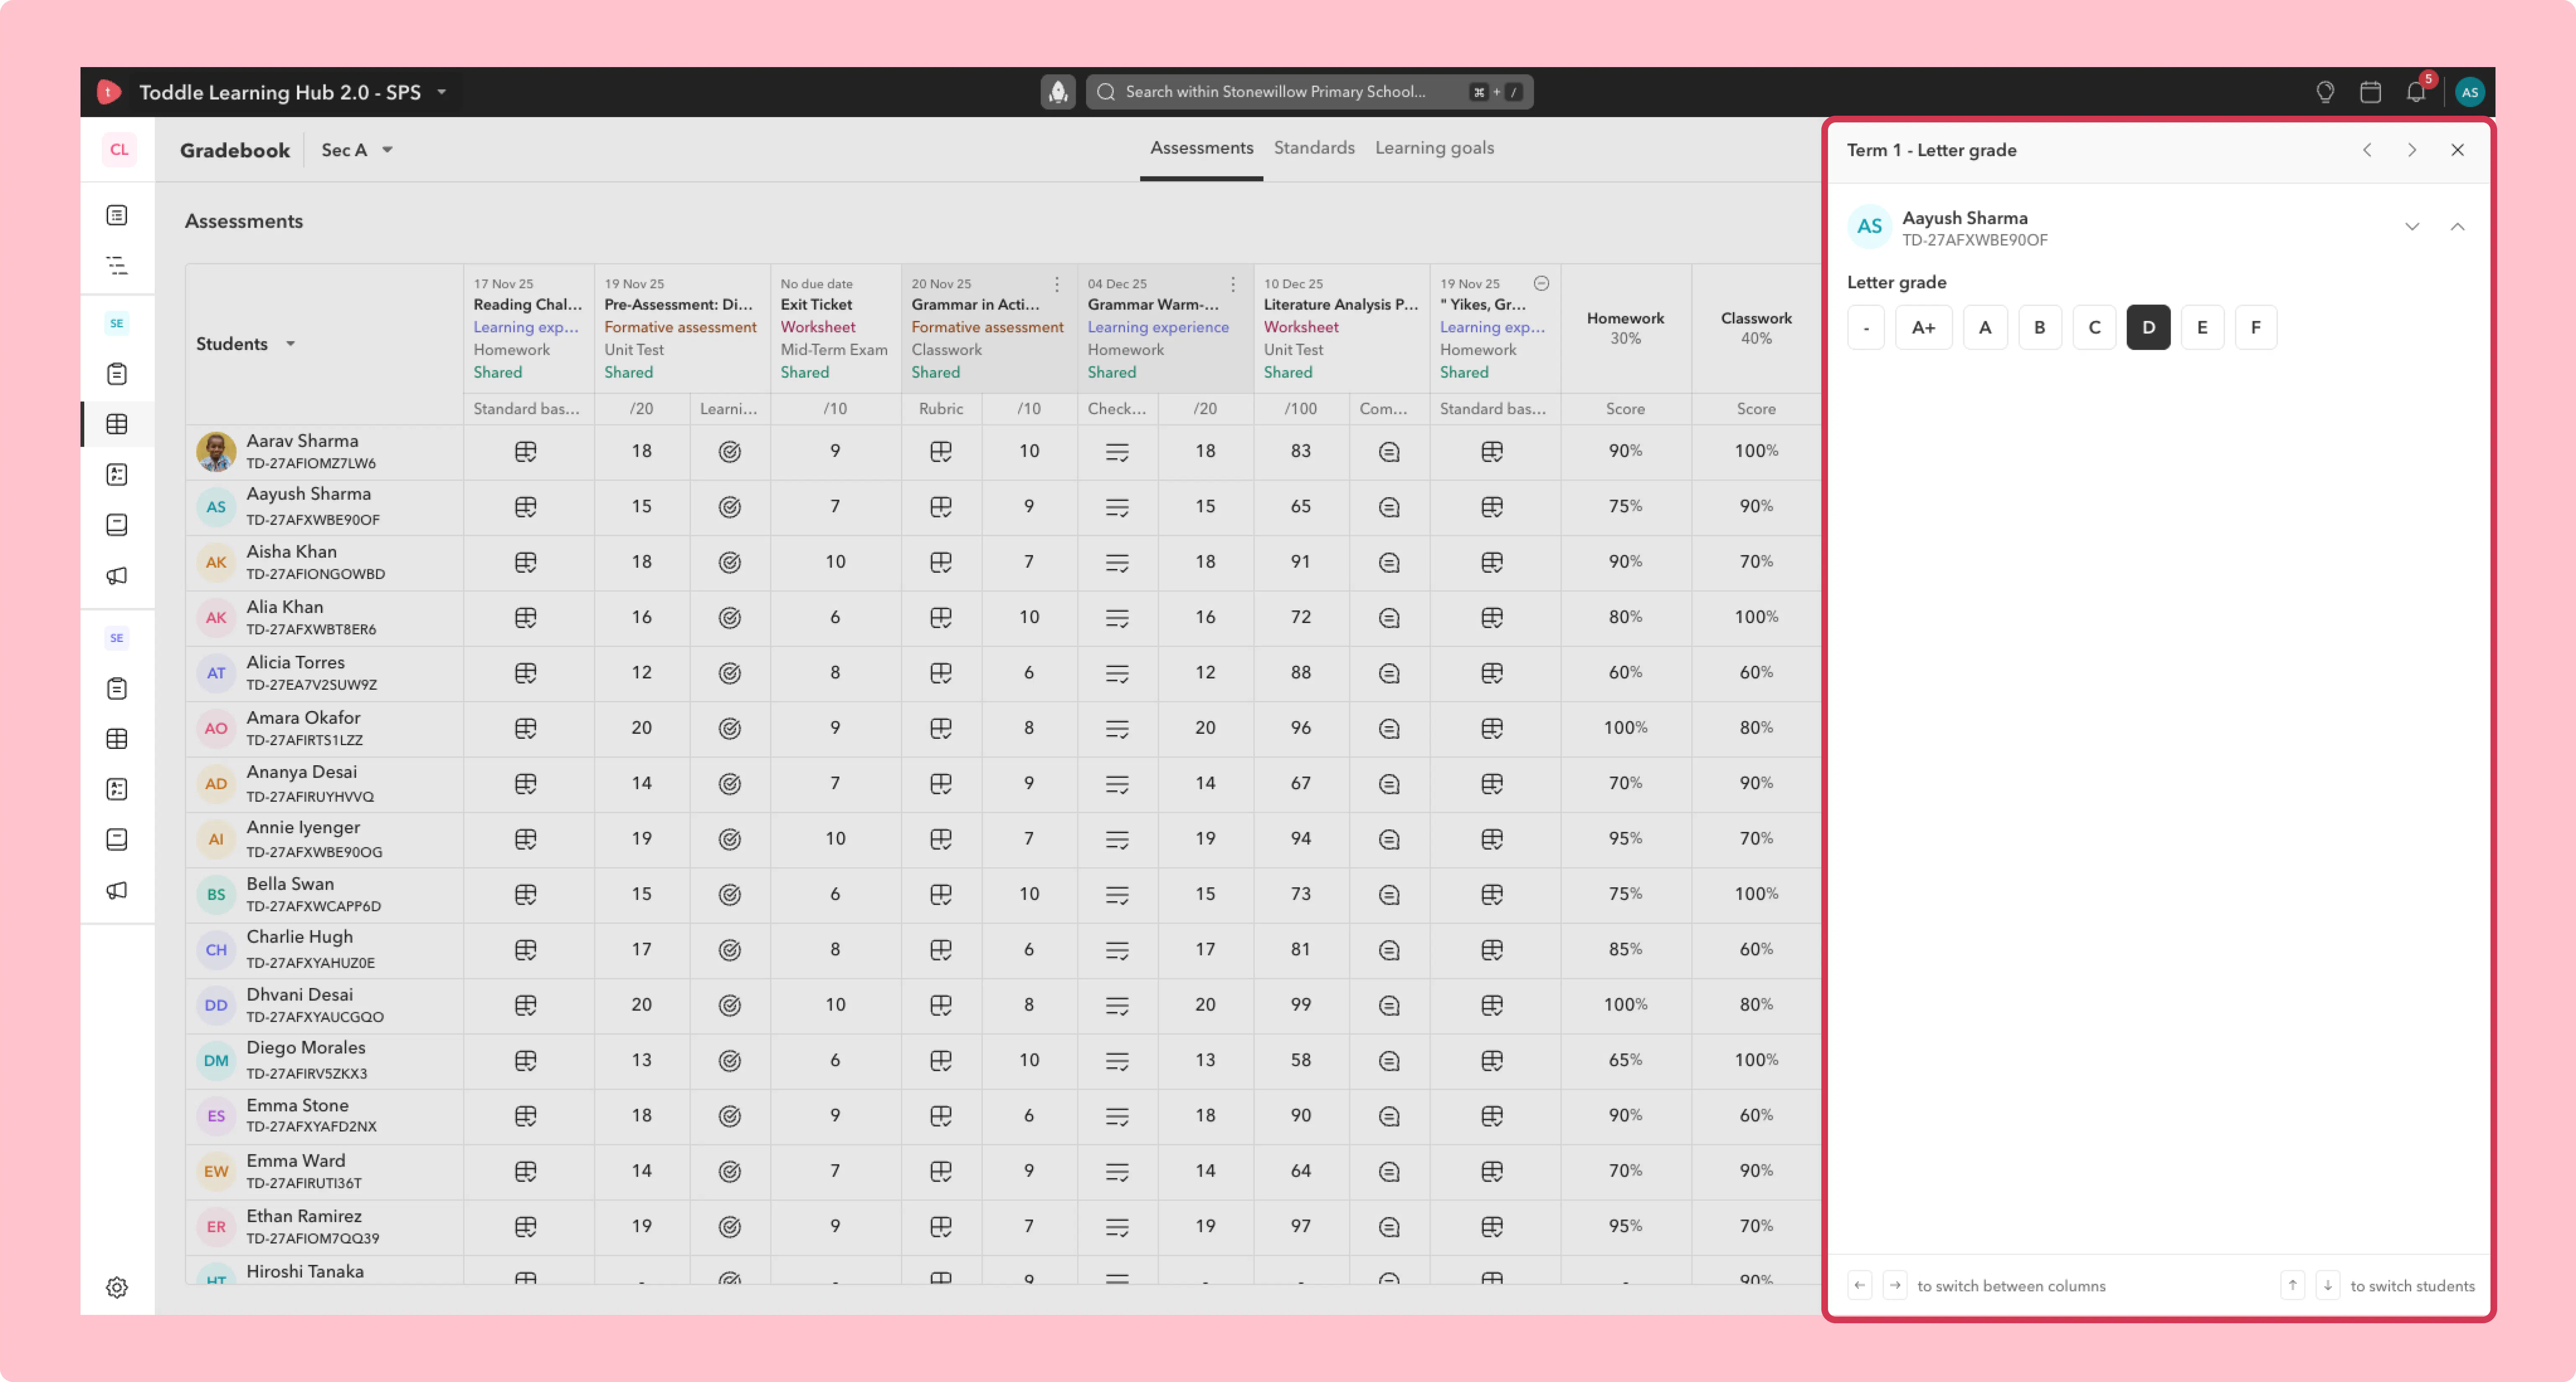Switch to the Standards tab
Image resolution: width=2576 pixels, height=1382 pixels.
tap(1314, 148)
